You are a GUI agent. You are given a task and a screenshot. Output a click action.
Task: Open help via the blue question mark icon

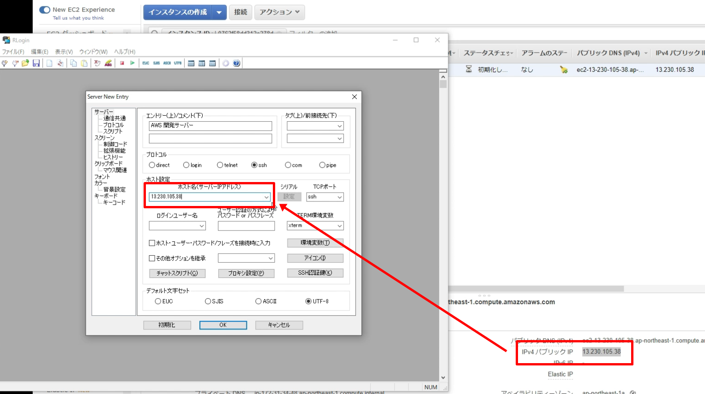(236, 63)
